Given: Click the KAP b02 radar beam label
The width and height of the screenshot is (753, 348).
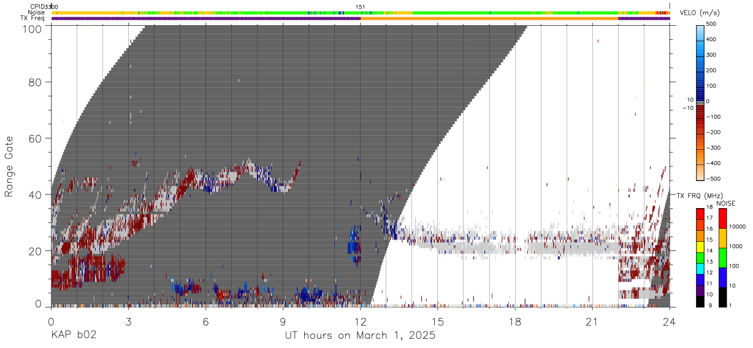Looking at the screenshot, I should (x=73, y=335).
